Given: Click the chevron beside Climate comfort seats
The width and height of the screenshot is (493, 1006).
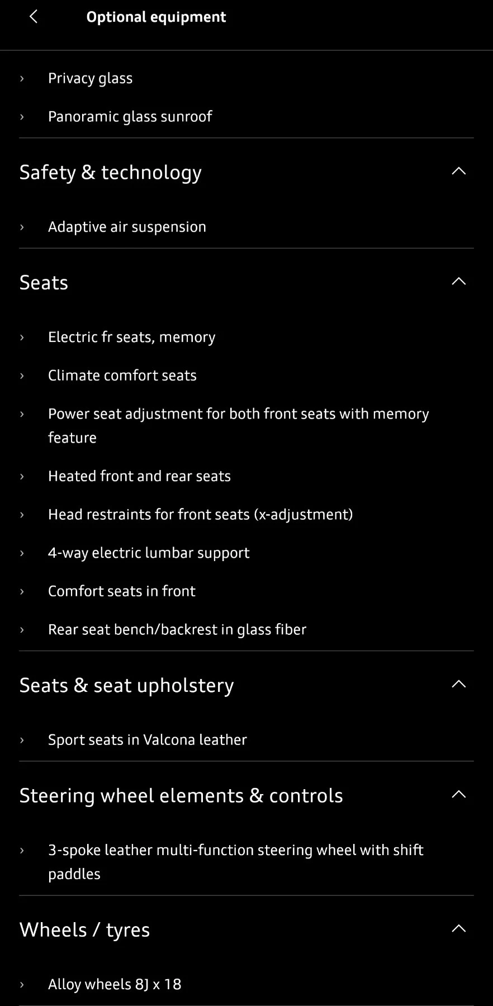Looking at the screenshot, I should click(x=22, y=375).
